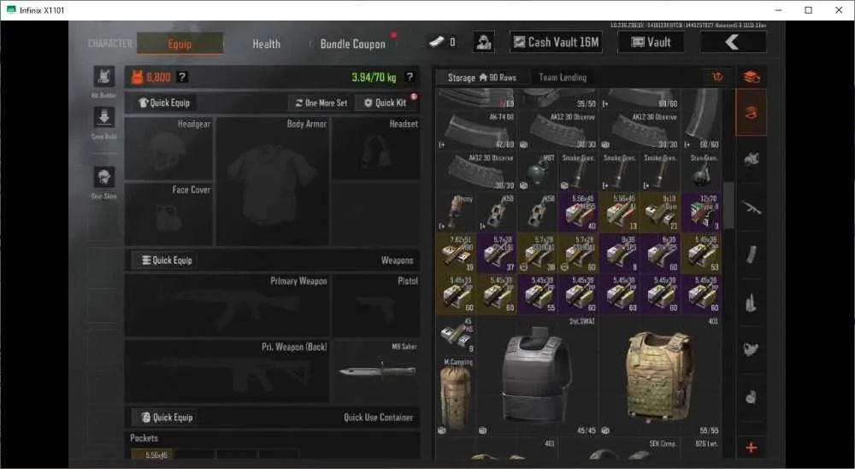Select the magazine filter icon in sidebar

pyautogui.click(x=751, y=255)
